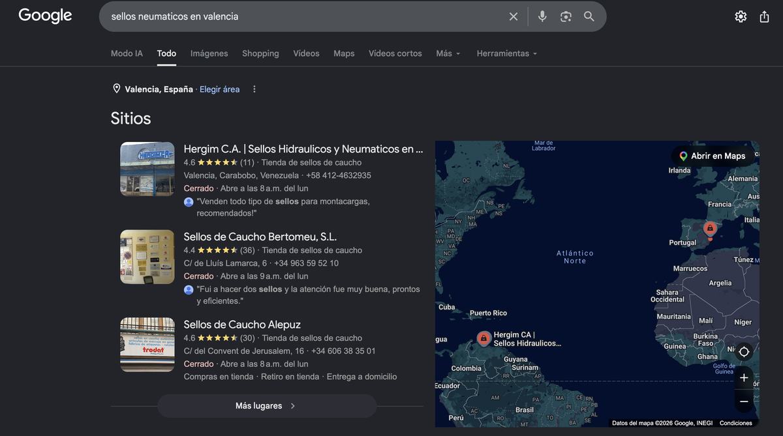Click Abrir en Maps button

click(712, 156)
